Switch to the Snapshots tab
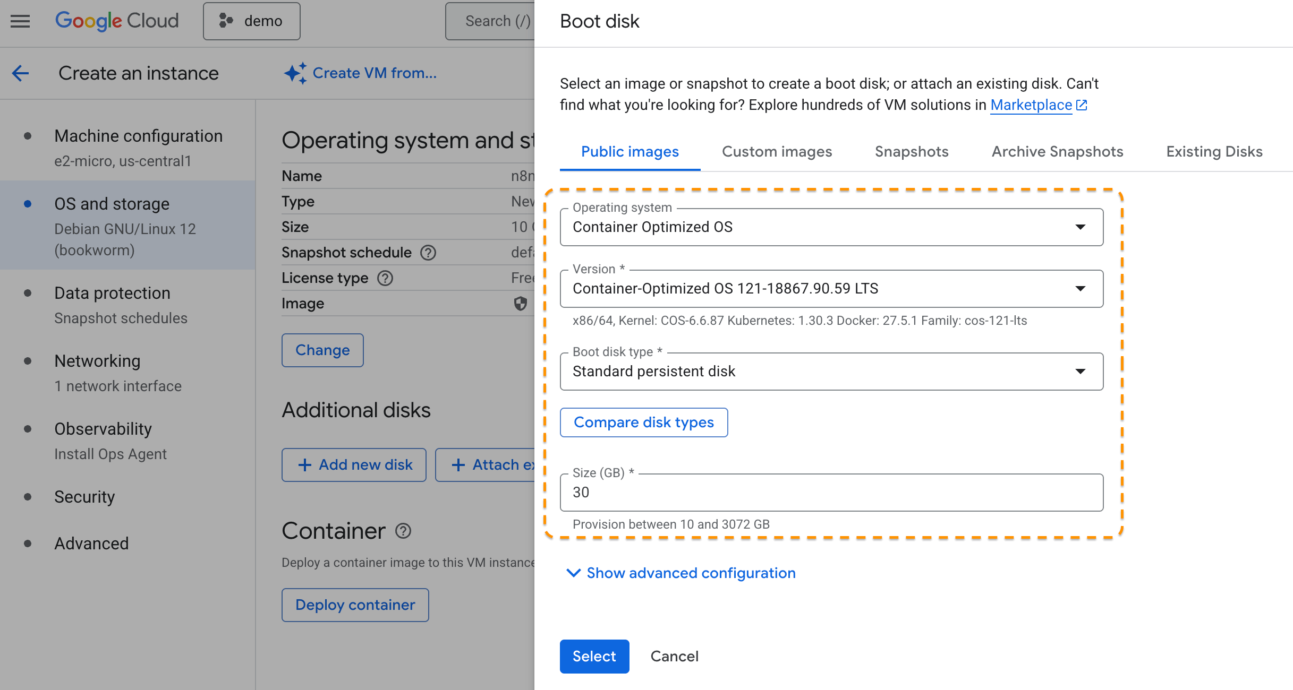This screenshot has width=1293, height=690. 912,152
